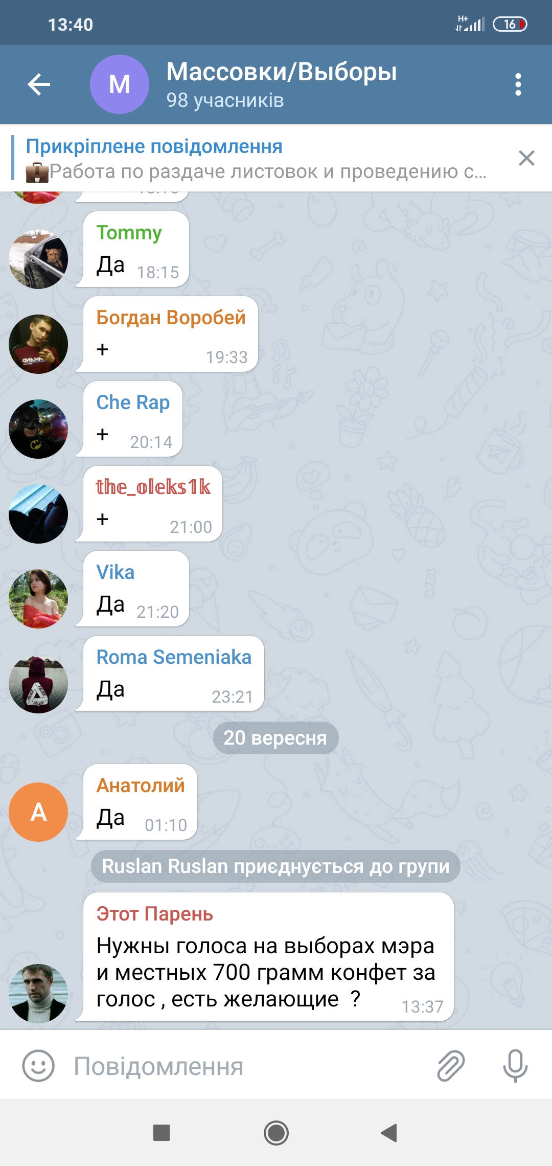This screenshot has width=552, height=1166.
Task: Open the pinned message about листовок
Action: pos(256,159)
